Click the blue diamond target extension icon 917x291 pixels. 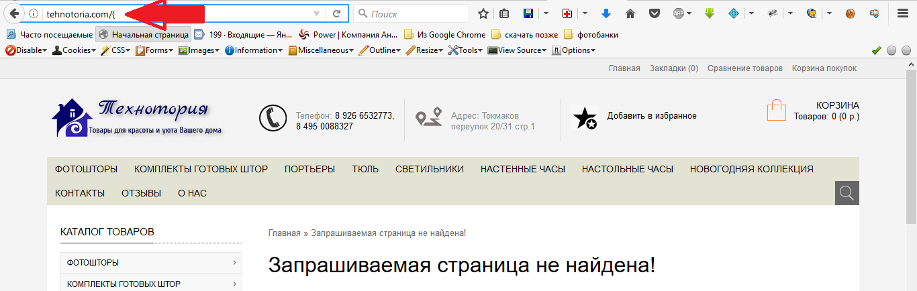coord(734,13)
